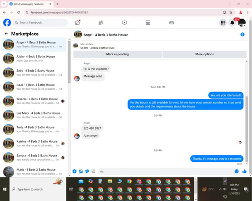Click the taskbar 'Type here to search' box
The image size is (252, 201).
point(38,189)
